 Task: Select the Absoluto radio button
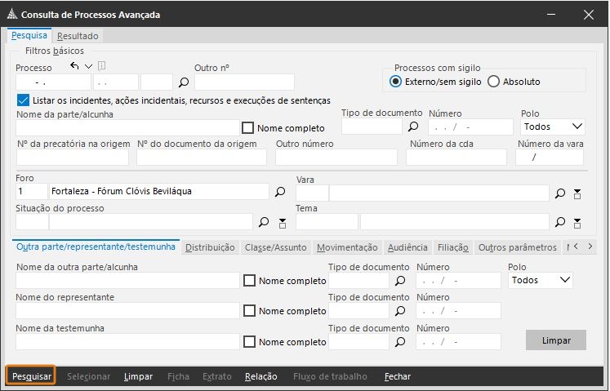[x=493, y=82]
